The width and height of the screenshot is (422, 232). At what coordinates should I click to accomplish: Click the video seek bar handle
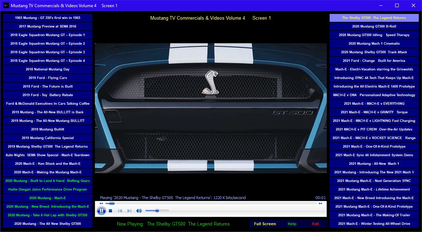click(x=112, y=203)
